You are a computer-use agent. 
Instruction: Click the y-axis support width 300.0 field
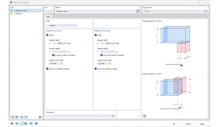pos(106,43)
